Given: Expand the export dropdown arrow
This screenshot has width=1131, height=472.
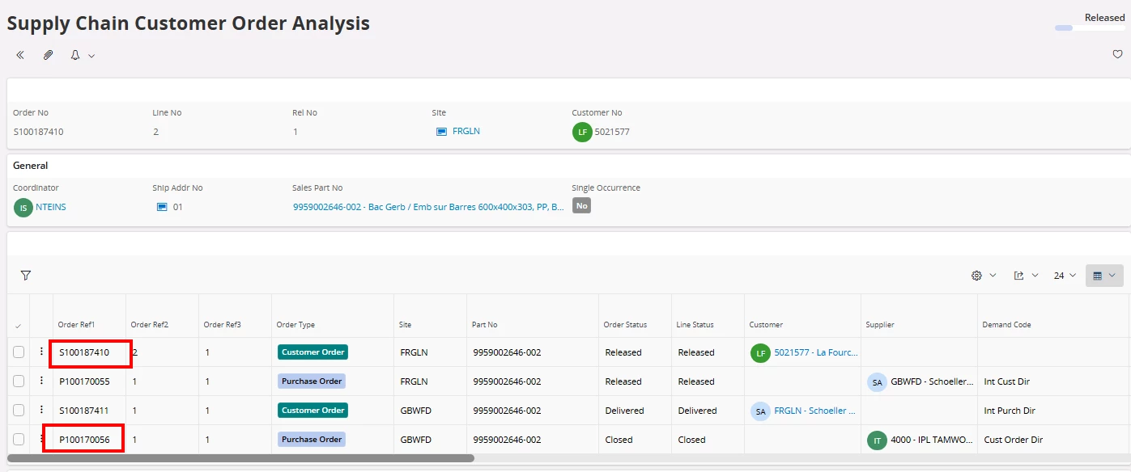Looking at the screenshot, I should 1035,276.
